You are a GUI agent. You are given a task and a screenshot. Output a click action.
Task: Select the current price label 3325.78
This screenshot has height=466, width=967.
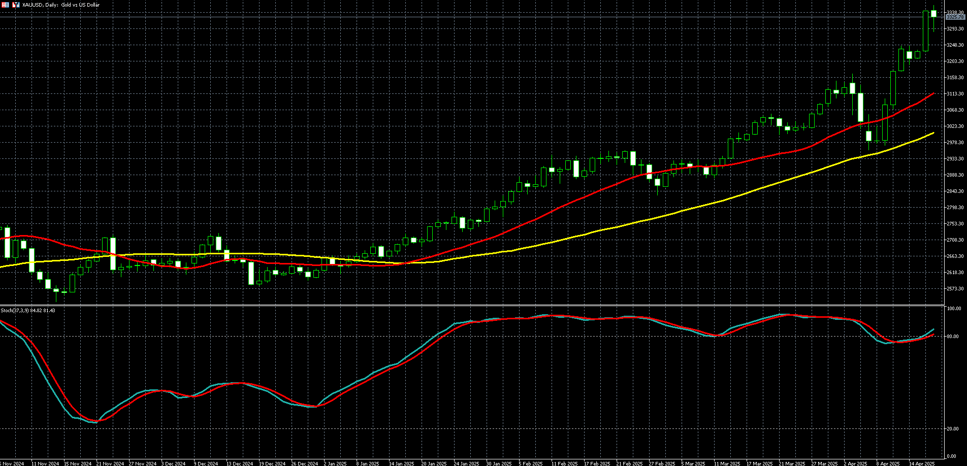pos(955,17)
